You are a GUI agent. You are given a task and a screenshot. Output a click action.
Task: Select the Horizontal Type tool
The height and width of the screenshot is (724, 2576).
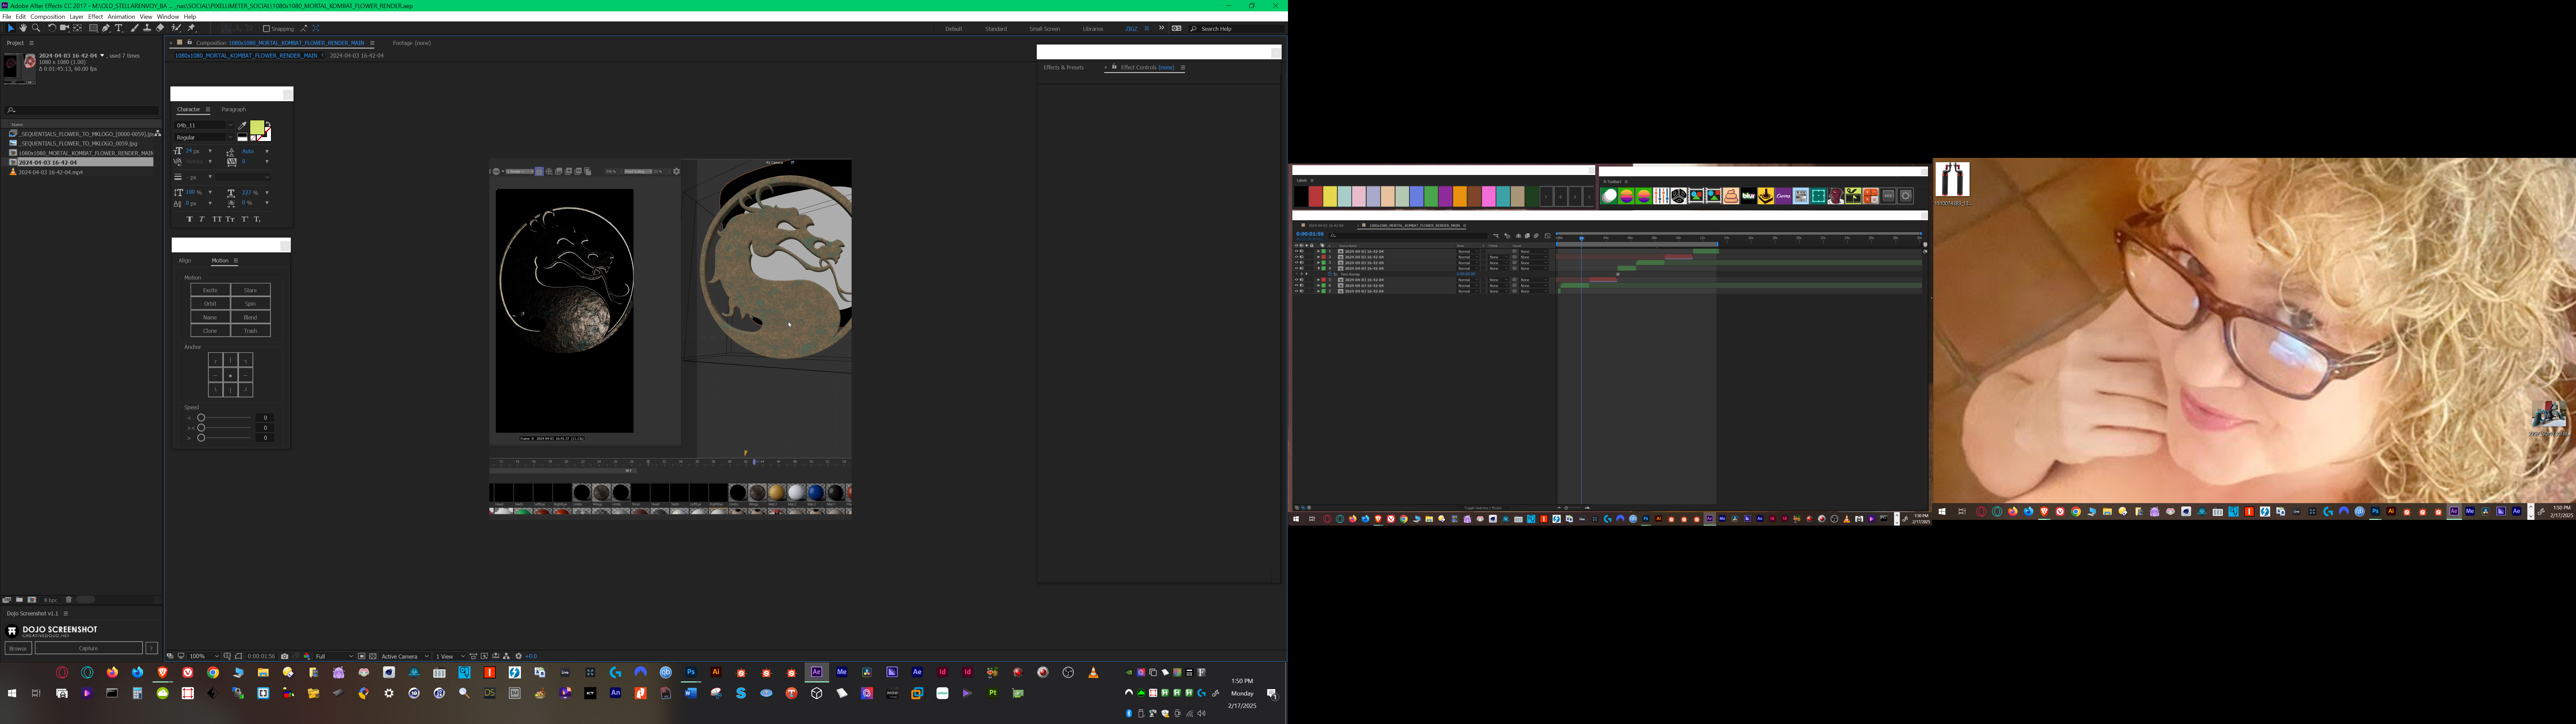119,28
